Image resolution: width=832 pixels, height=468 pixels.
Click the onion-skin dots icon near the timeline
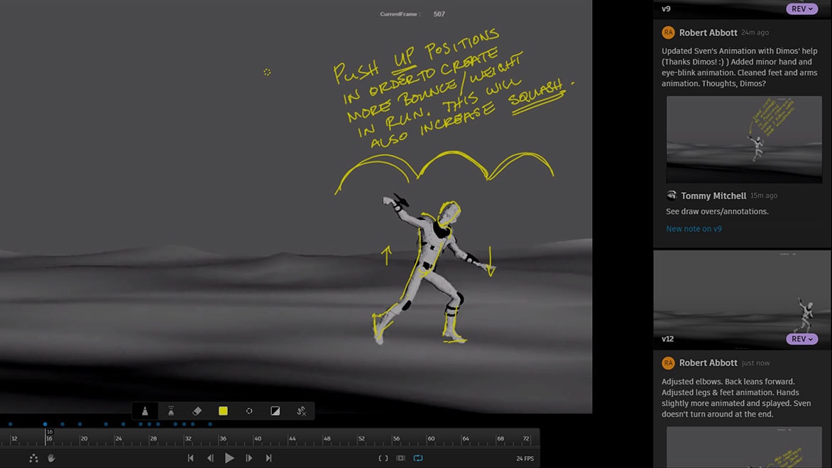33,458
